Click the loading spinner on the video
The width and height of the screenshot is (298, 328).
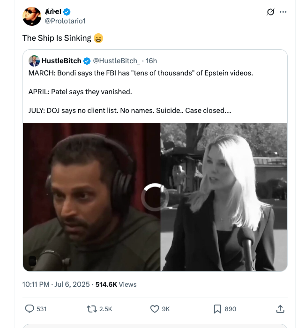[x=155, y=197]
